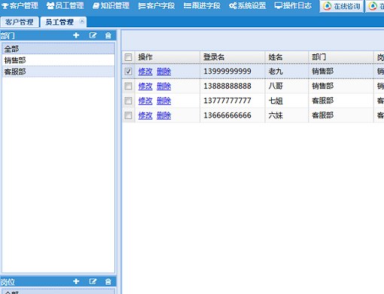The width and height of the screenshot is (384, 294).
Task: Click login name 13999999999 cell
Action: tap(232, 72)
